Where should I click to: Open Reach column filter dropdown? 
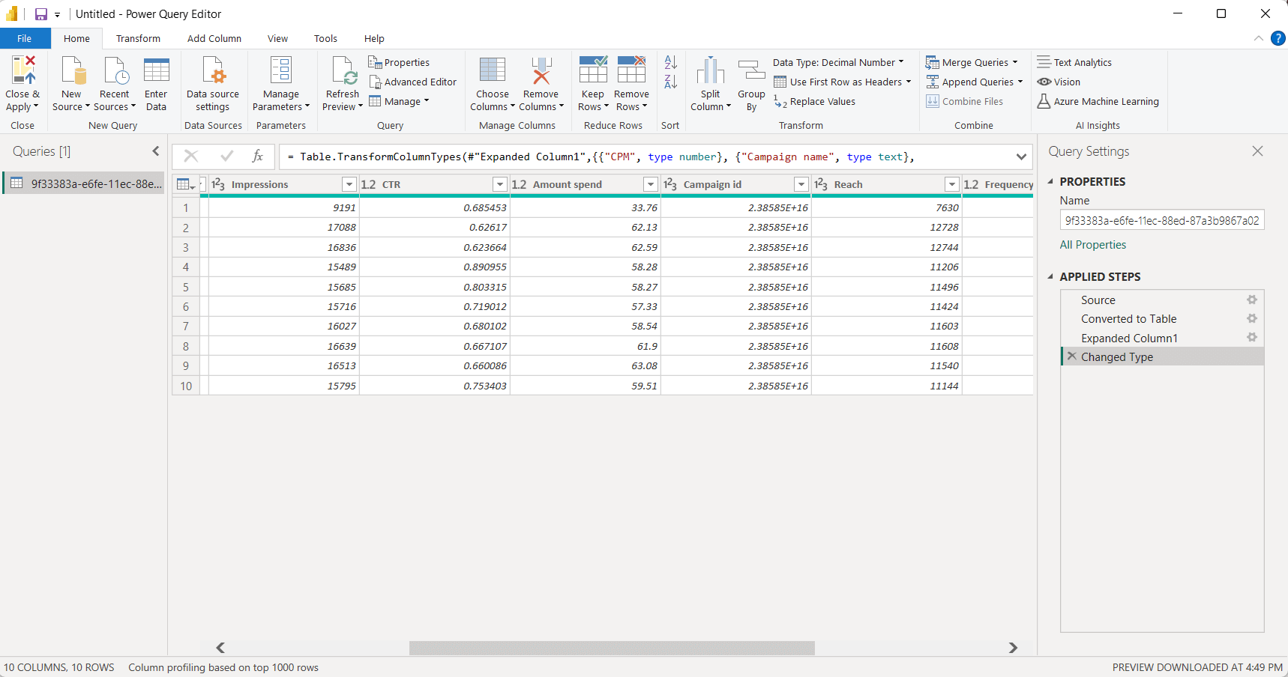point(952,184)
